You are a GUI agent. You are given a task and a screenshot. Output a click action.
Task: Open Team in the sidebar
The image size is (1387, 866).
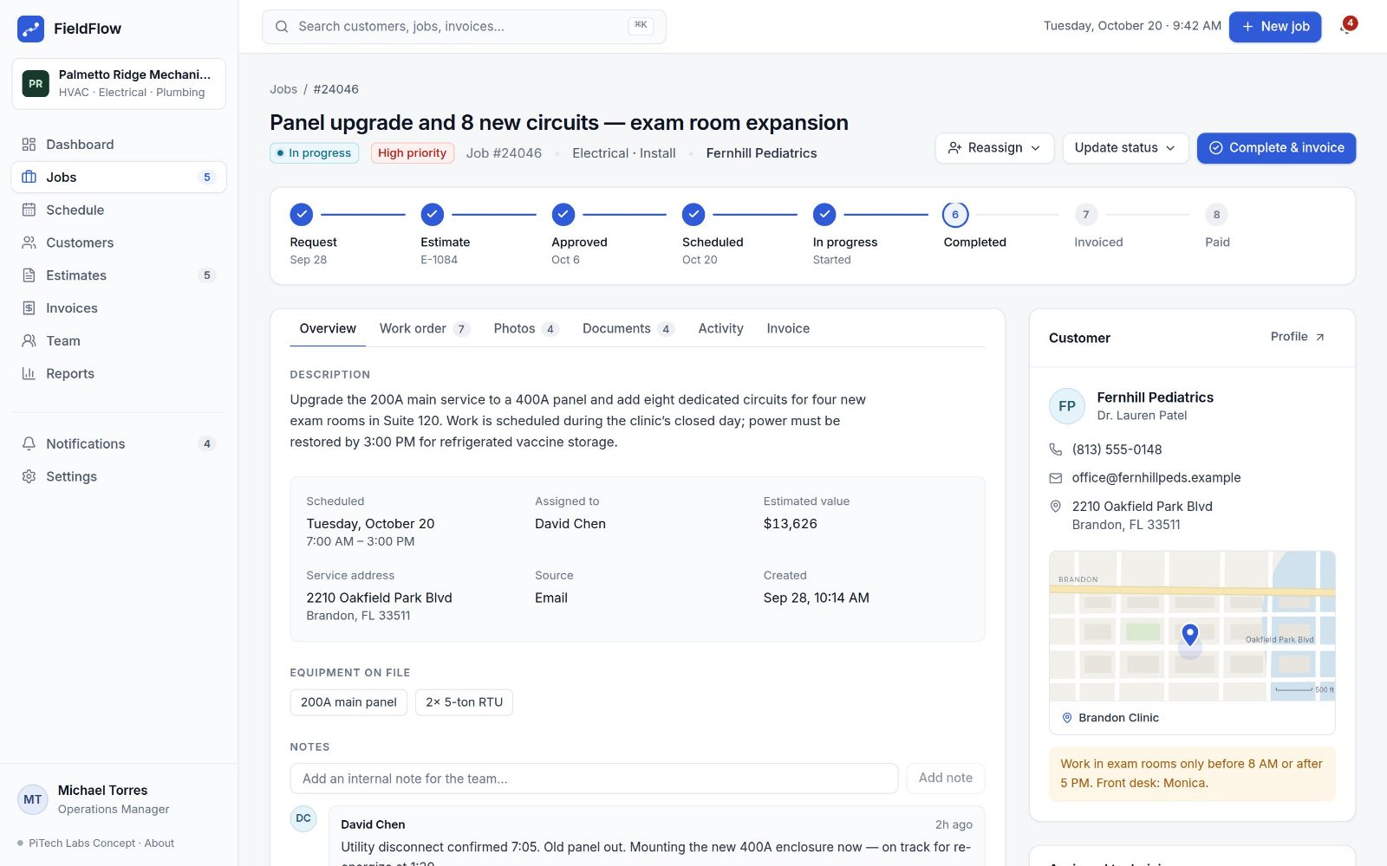[x=119, y=341]
